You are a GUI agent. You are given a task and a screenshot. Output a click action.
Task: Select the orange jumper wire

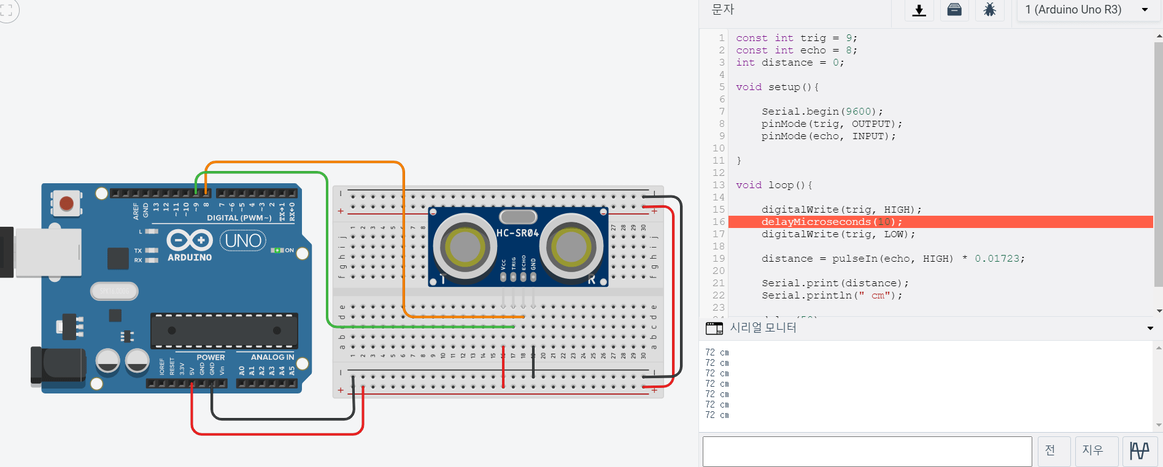click(403, 239)
